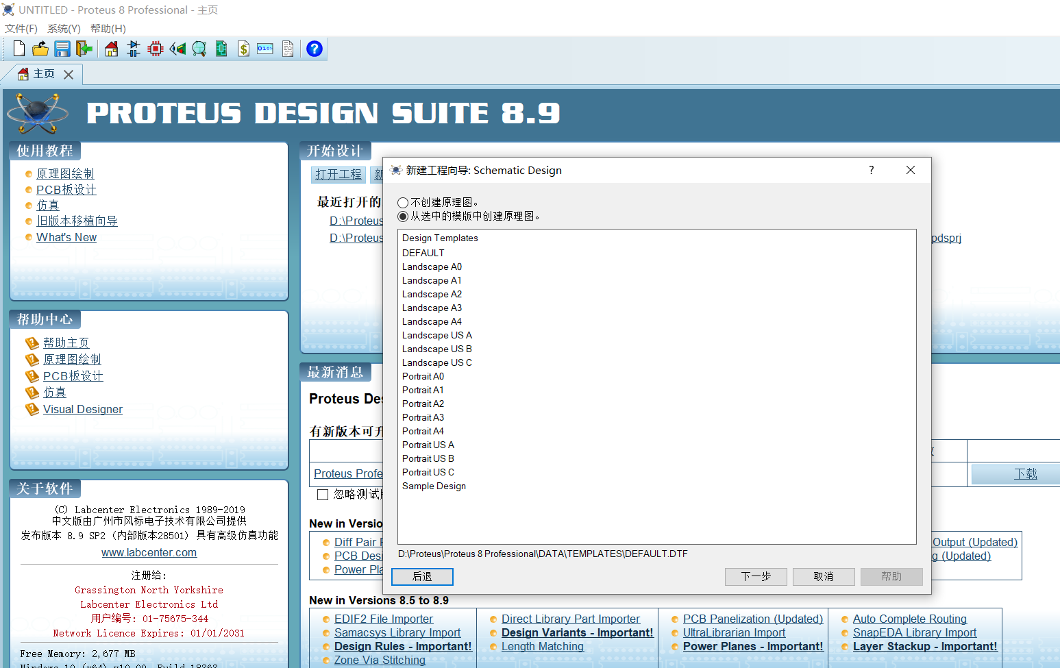
Task: Choose Landscape A2 template
Action: click(432, 294)
